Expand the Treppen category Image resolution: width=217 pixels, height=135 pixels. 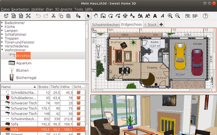(2, 38)
